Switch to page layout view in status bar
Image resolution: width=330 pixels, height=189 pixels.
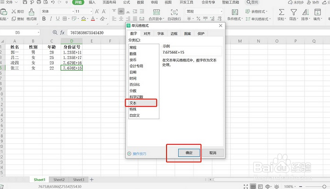click(260, 186)
